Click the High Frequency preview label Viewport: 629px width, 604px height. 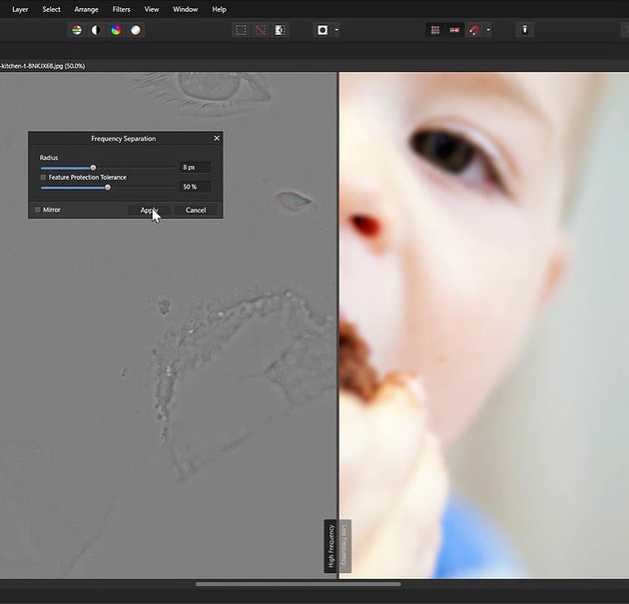tap(330, 546)
